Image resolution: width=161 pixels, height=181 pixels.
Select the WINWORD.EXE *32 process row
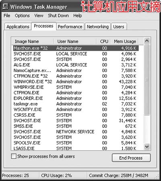76,82
